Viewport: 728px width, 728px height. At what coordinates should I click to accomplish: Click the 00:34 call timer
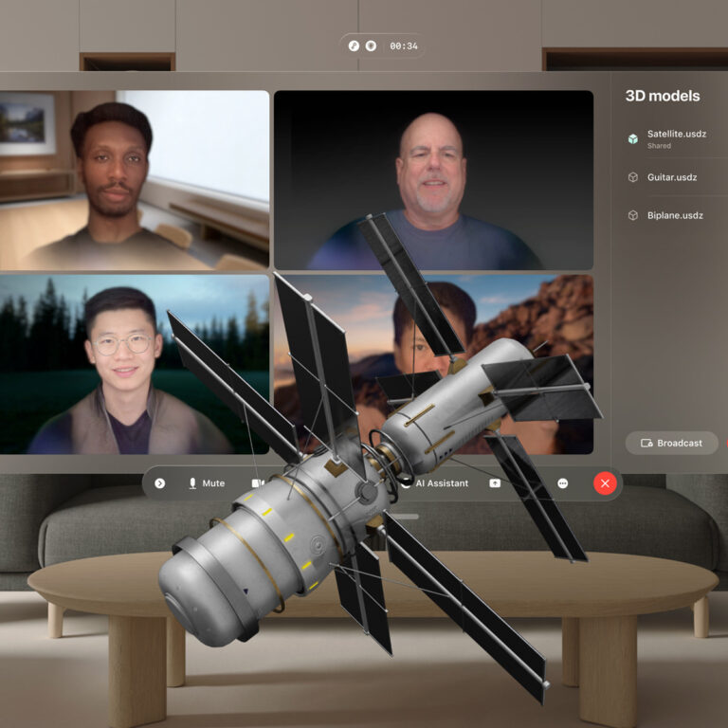[x=404, y=45]
